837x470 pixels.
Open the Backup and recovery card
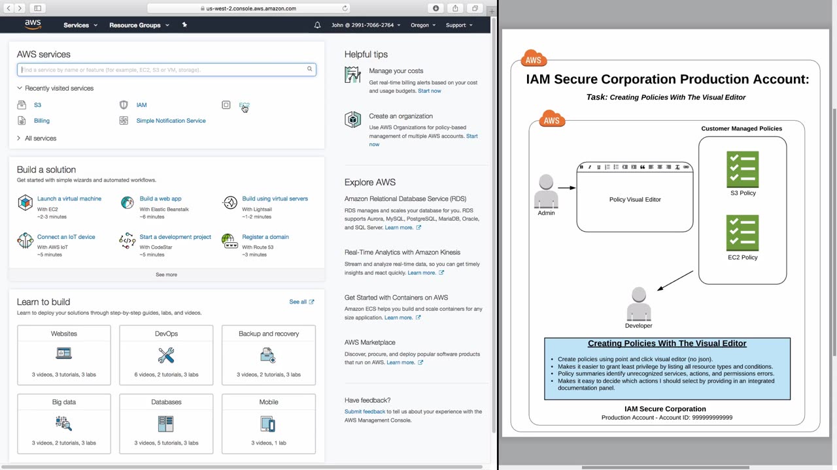pyautogui.click(x=269, y=355)
